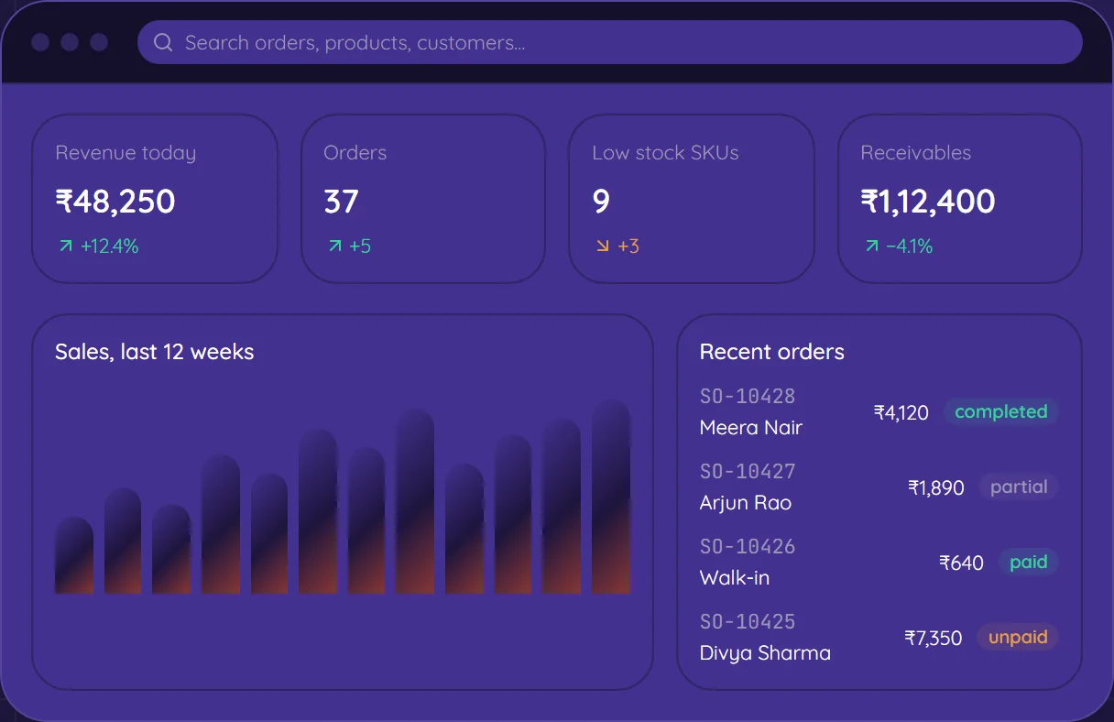This screenshot has height=722, width=1114.
Task: Click the Receivables trend arrow icon
Action: coord(871,246)
